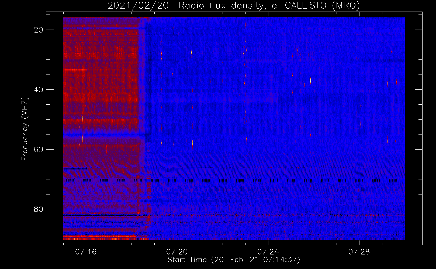Screen dimensions: 436x269
Task: Click the 'Start Time (20-Feb-21 07:14:37)' label
Action: click(234, 260)
